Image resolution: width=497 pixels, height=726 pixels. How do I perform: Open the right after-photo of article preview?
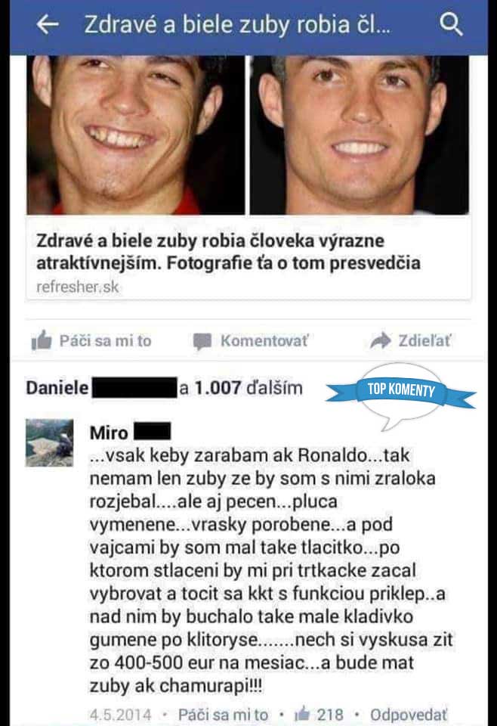360,135
